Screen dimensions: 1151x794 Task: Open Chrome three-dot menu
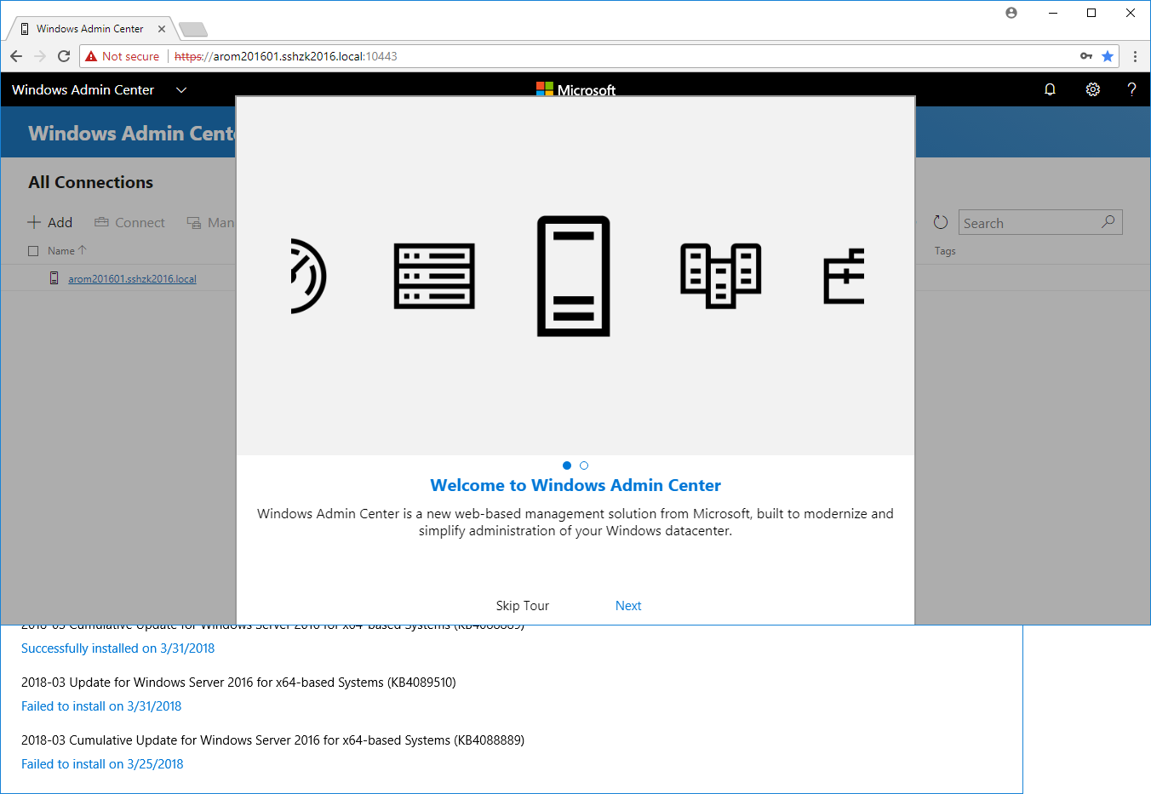coord(1135,56)
